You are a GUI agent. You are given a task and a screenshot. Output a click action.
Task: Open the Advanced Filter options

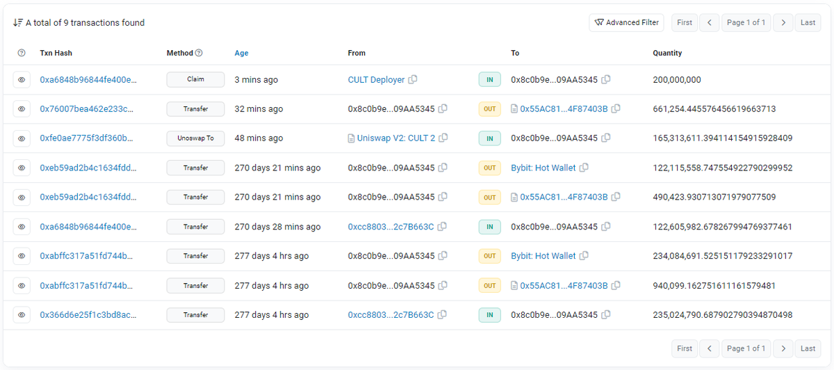click(x=626, y=22)
